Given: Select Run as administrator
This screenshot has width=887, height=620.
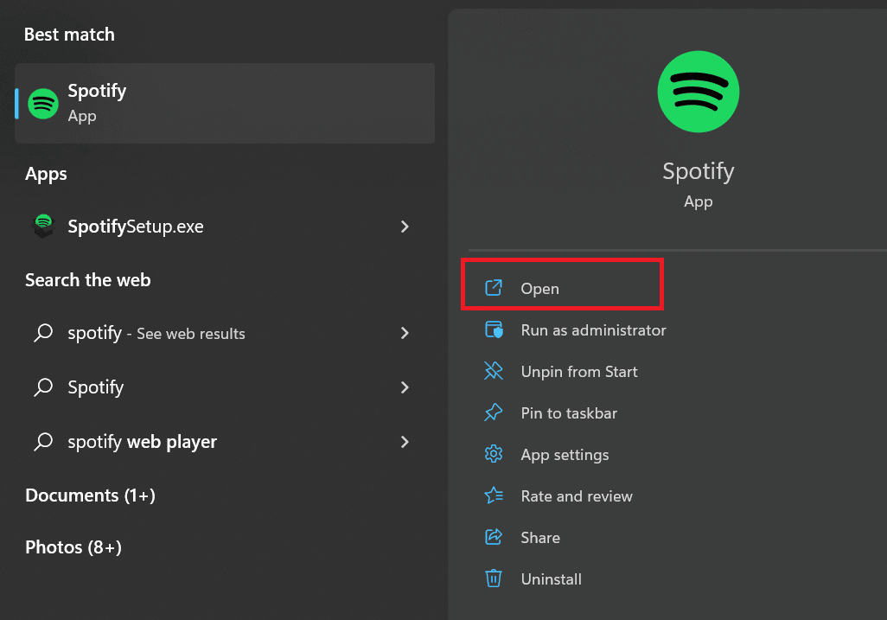Looking at the screenshot, I should [593, 330].
